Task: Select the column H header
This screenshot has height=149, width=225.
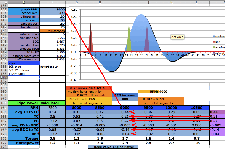Action: [x=100, y=2]
